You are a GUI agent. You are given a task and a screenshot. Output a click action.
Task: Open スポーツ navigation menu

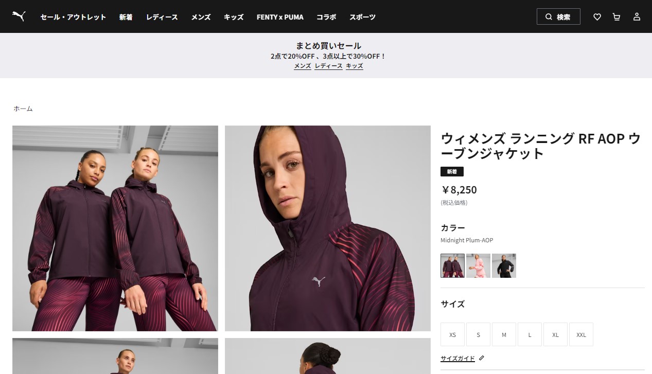coord(362,17)
